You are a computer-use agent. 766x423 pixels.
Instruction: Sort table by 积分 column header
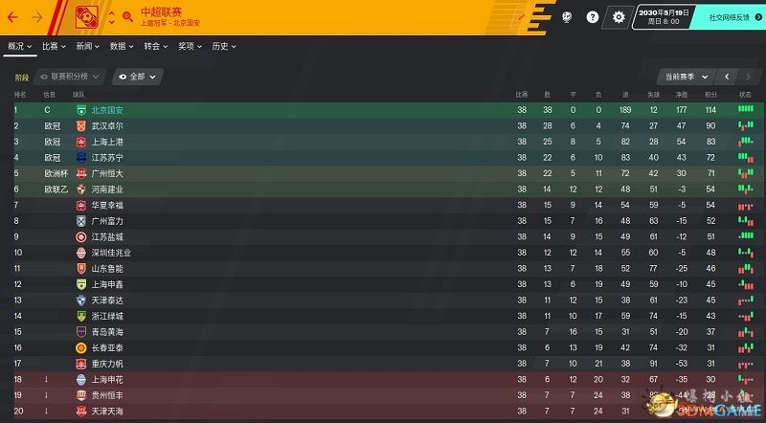coord(710,95)
